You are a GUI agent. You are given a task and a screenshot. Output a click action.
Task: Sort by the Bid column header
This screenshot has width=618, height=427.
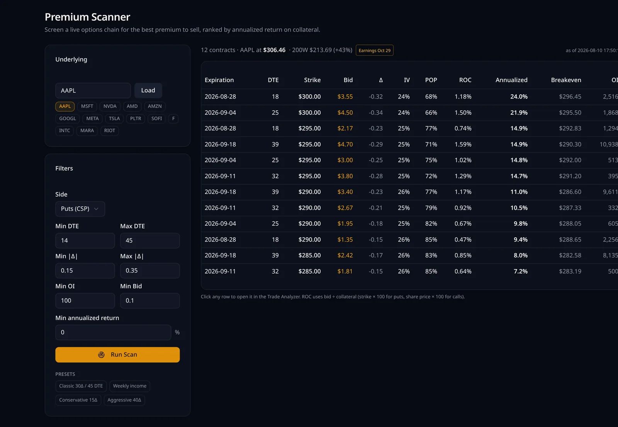[x=348, y=80]
